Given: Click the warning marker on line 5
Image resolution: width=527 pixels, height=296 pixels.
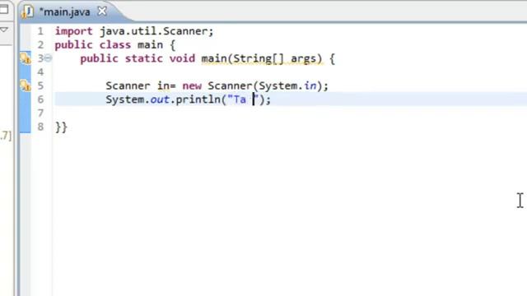Looking at the screenshot, I should tap(26, 86).
